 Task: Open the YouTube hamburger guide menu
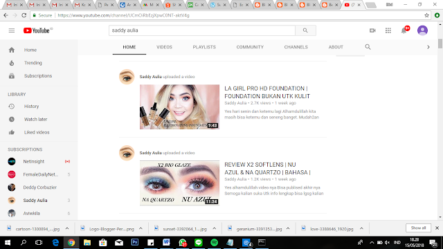pyautogui.click(x=12, y=30)
